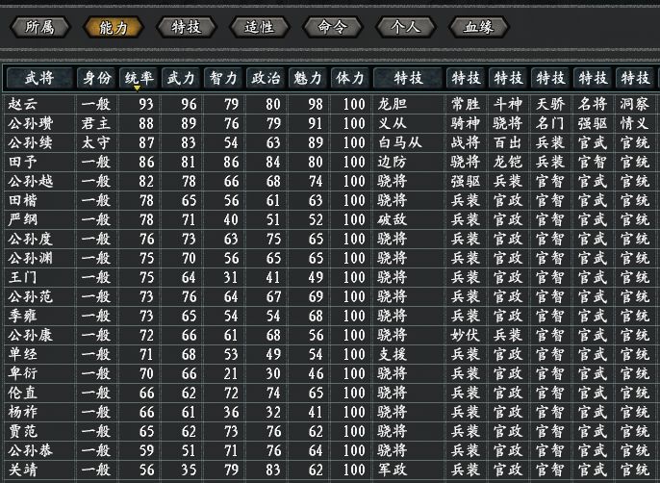Click 赵云's 魅力 value 98
Screen dimensions: 660x483
316,104
